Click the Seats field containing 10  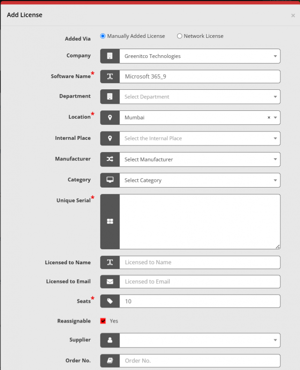(x=200, y=301)
